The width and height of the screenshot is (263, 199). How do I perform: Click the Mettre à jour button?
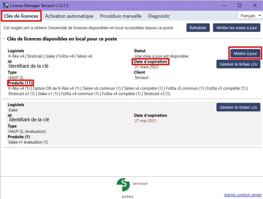[x=245, y=53]
